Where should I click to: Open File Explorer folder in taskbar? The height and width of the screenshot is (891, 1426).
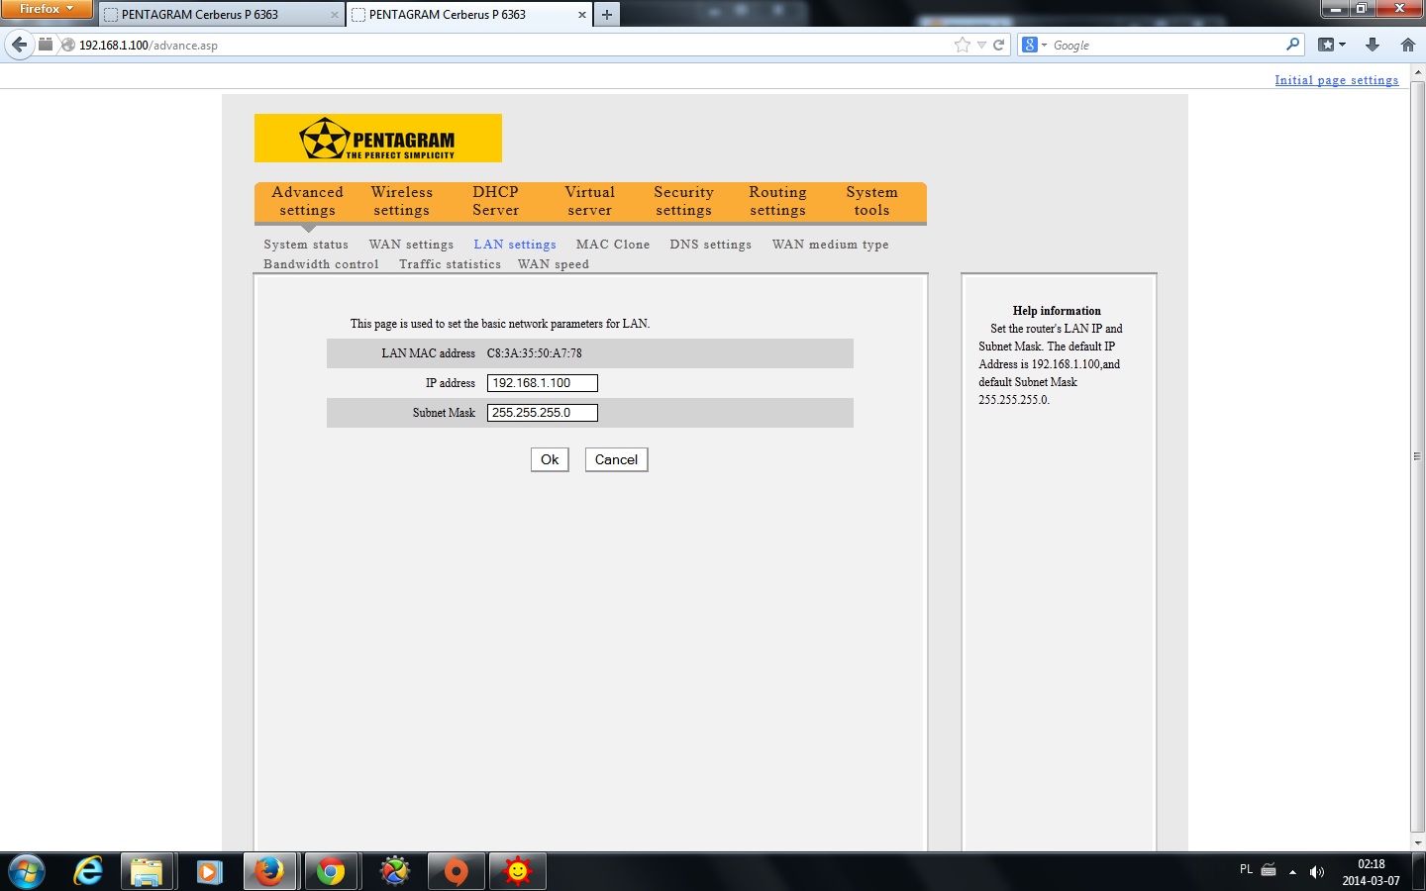[x=147, y=872]
